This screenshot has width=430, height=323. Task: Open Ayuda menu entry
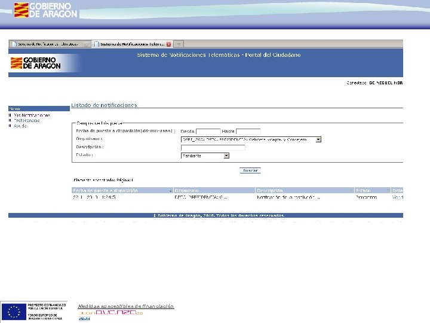point(20,126)
